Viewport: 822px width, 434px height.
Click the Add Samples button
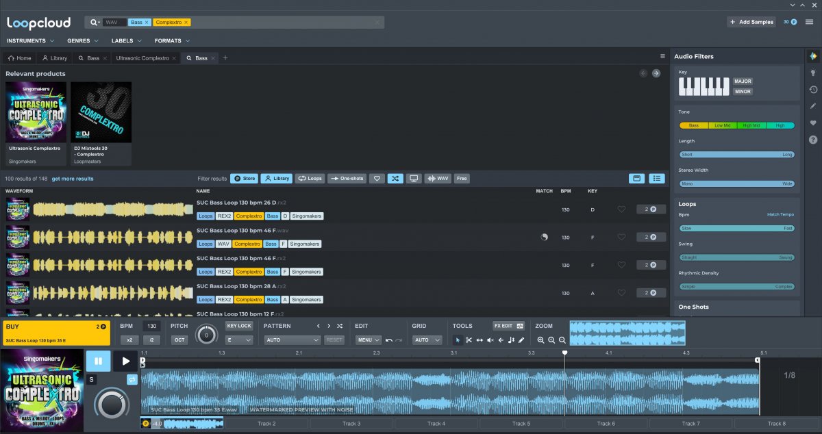click(751, 22)
